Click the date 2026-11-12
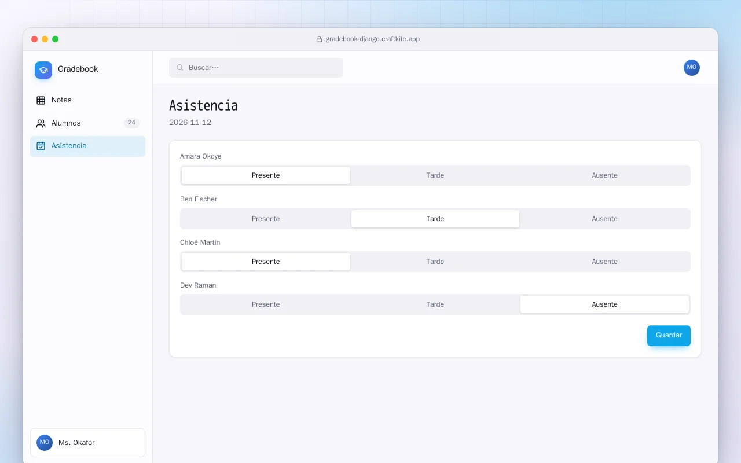This screenshot has width=741, height=463. 190,123
